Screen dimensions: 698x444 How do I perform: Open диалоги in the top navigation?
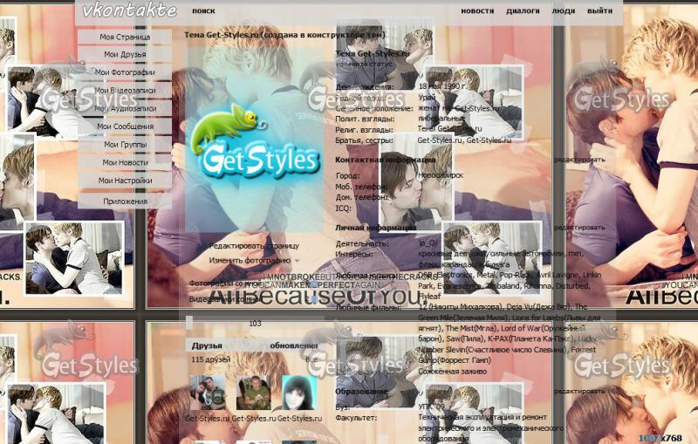[523, 11]
